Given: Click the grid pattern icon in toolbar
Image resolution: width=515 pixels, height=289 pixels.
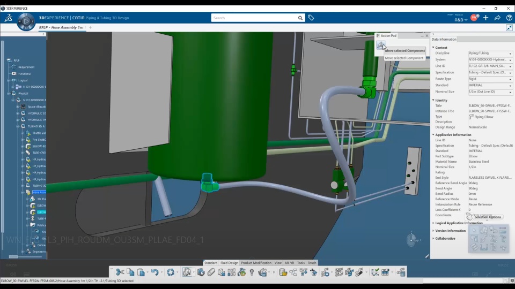Looking at the screenshot, I should [232, 272].
